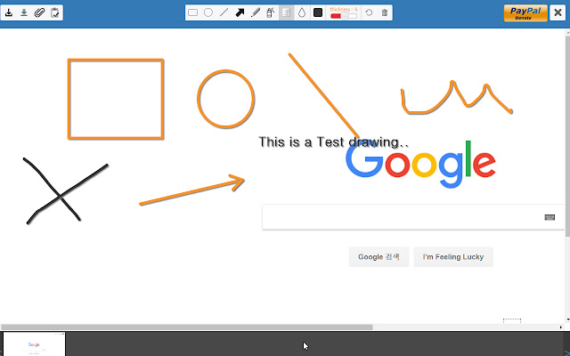
Task: Adjust the red thickness slider
Action: (344, 16)
